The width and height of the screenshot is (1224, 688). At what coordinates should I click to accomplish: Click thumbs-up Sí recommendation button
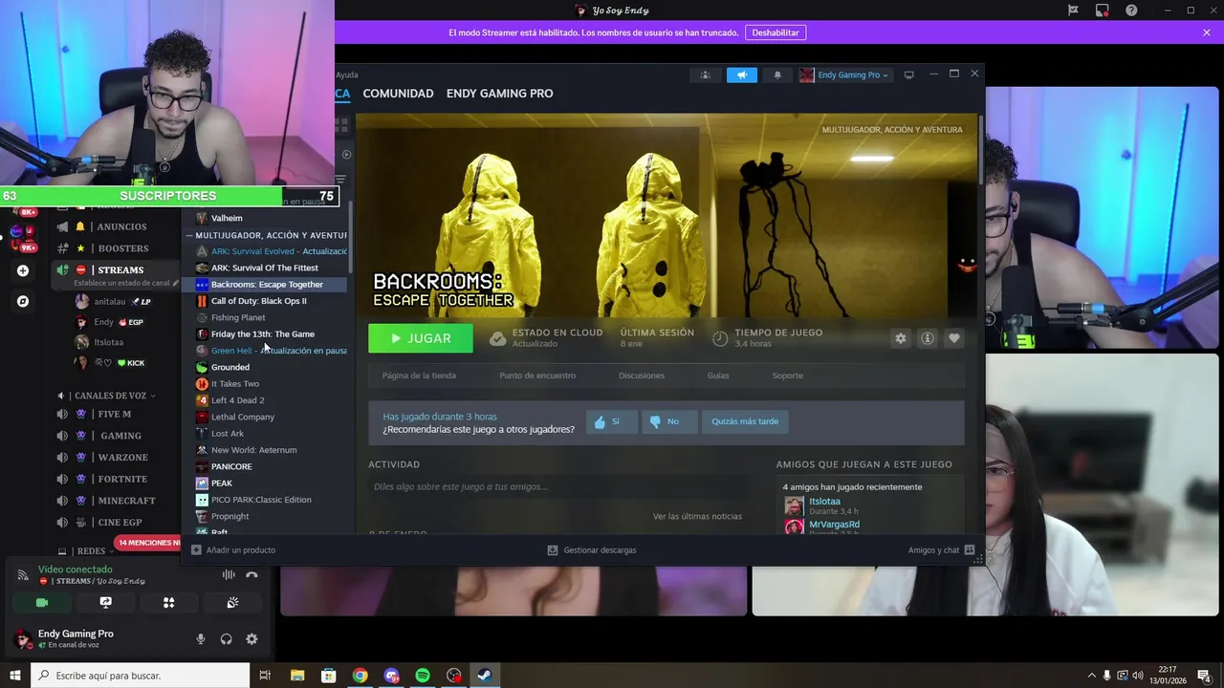tap(612, 421)
